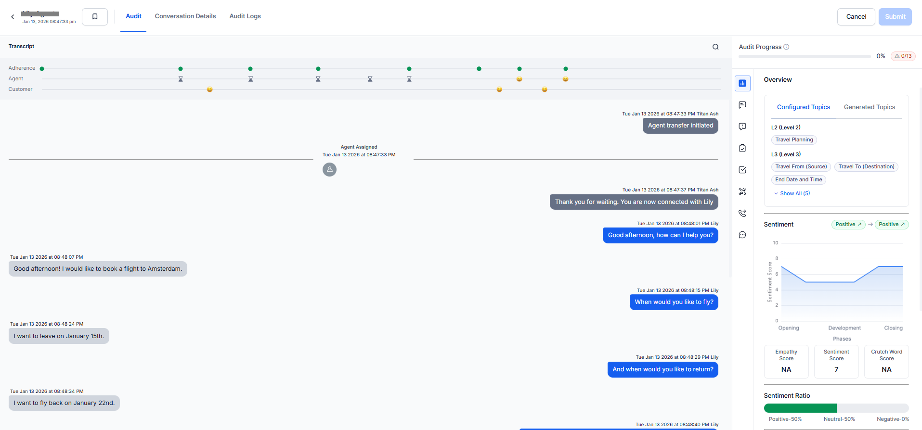
Task: Click the Cancel button
Action: coord(856,17)
